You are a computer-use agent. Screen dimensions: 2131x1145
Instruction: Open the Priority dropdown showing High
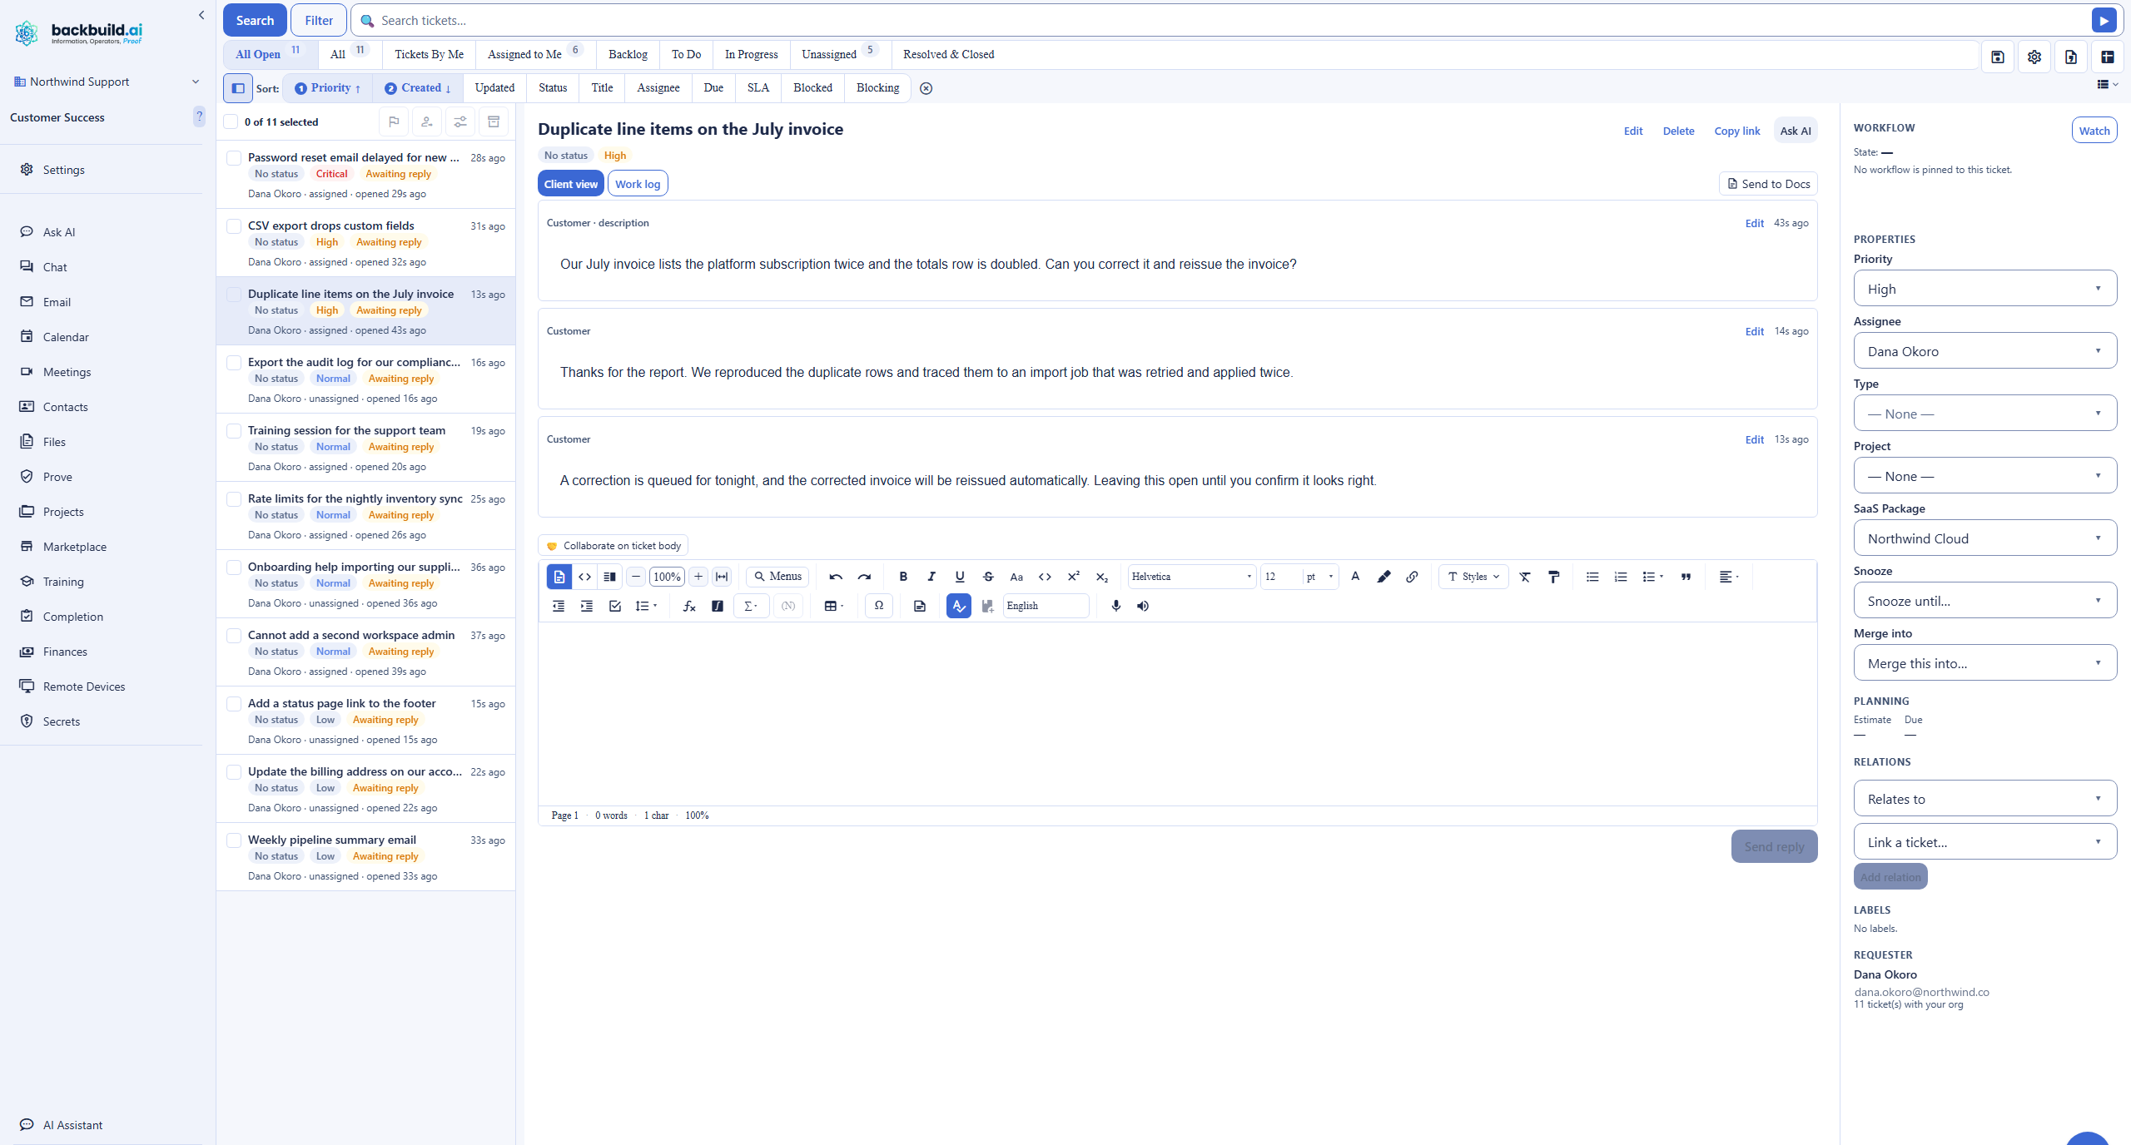pos(1984,289)
